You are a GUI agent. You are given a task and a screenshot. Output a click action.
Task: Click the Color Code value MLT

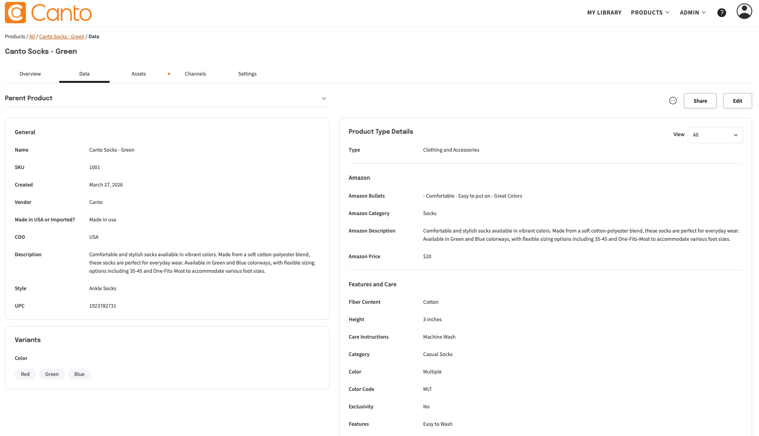(x=428, y=389)
